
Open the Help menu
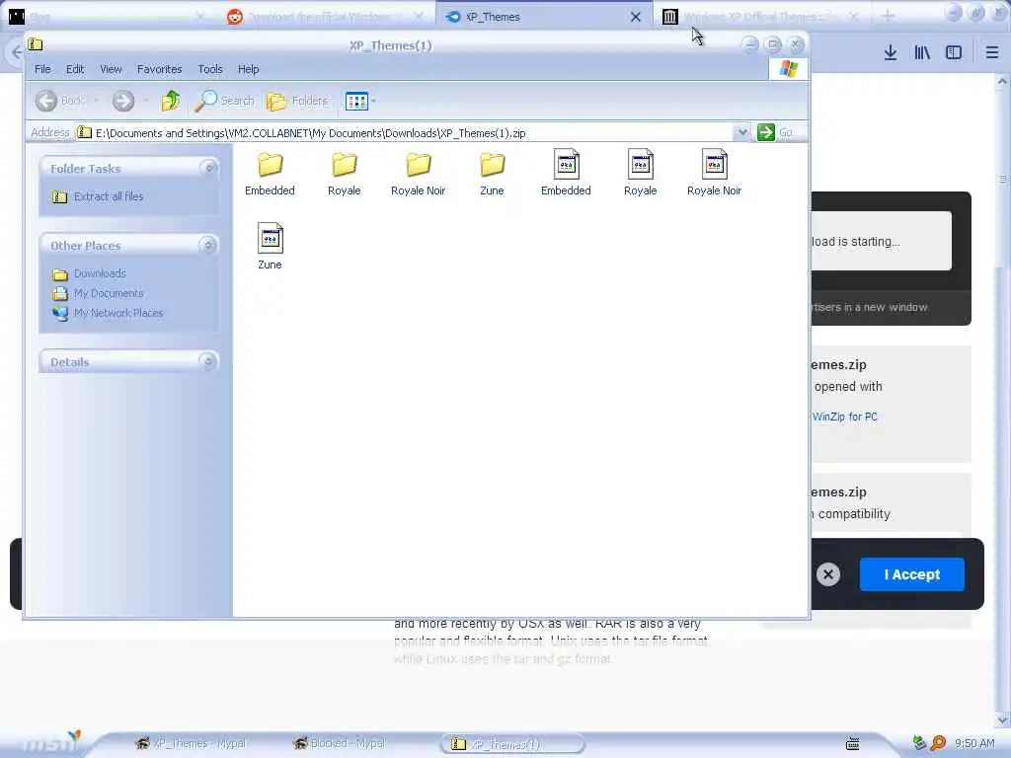pyautogui.click(x=248, y=69)
